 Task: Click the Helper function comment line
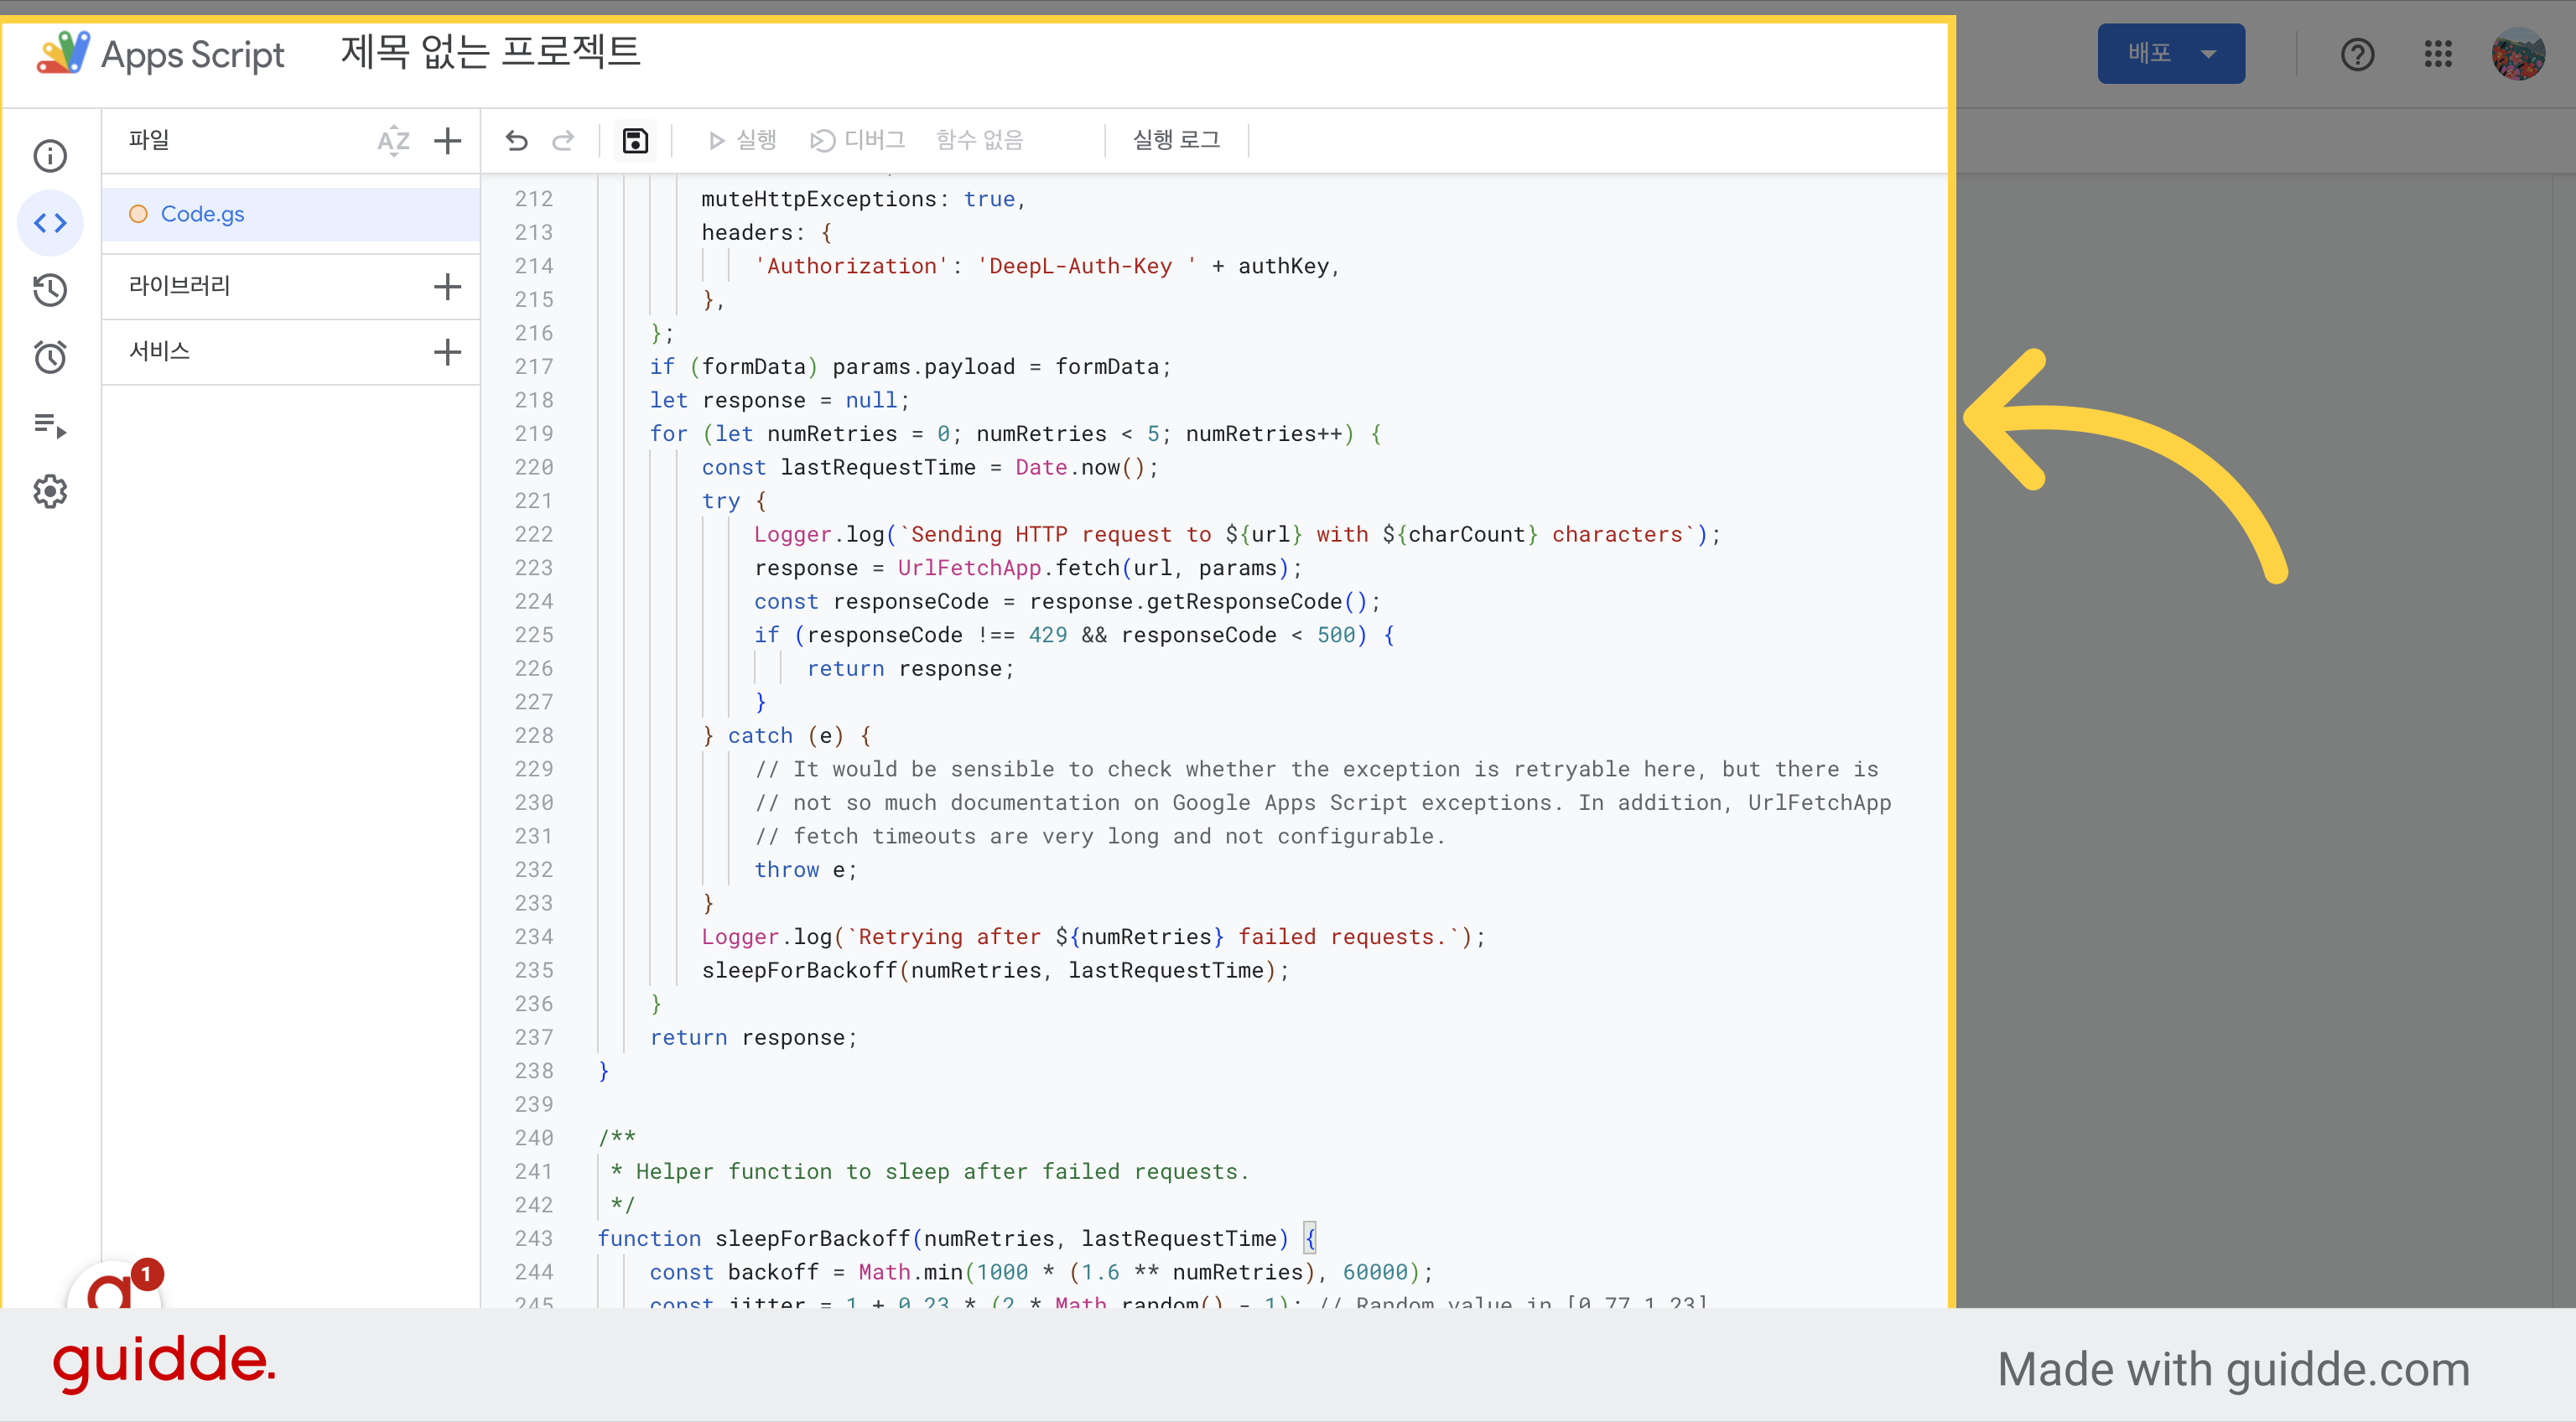click(930, 1171)
